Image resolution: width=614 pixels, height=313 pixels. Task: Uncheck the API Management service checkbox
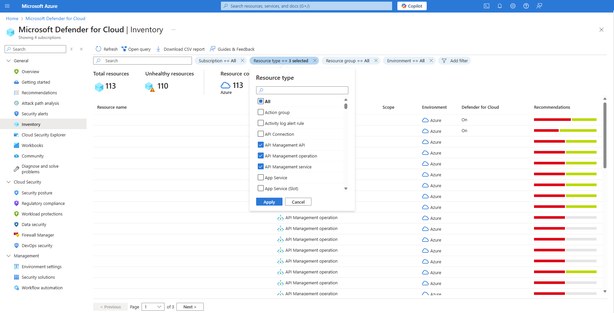pos(261,166)
